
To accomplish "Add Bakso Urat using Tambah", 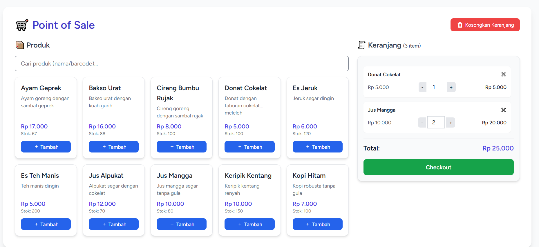I will [x=114, y=147].
